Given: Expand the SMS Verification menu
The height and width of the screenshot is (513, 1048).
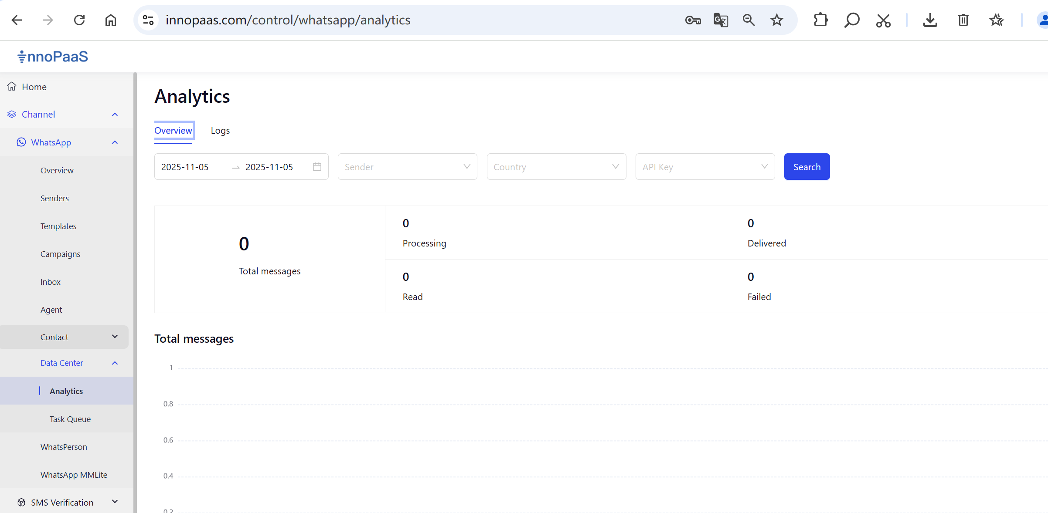Looking at the screenshot, I should [115, 502].
